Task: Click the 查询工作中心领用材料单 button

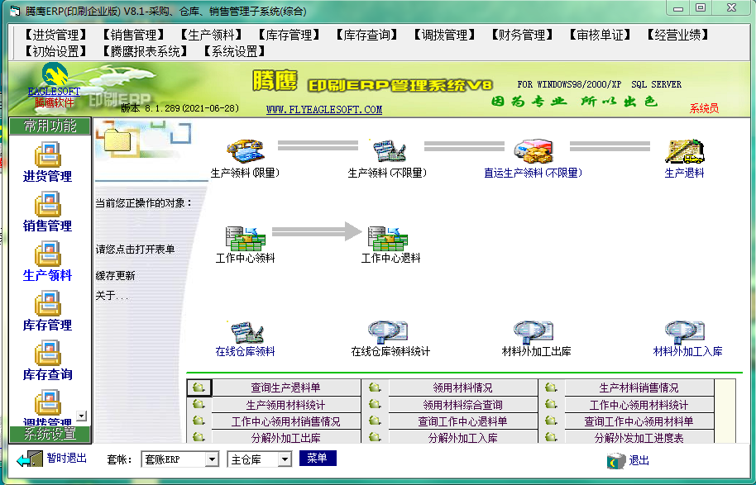Action: click(639, 421)
